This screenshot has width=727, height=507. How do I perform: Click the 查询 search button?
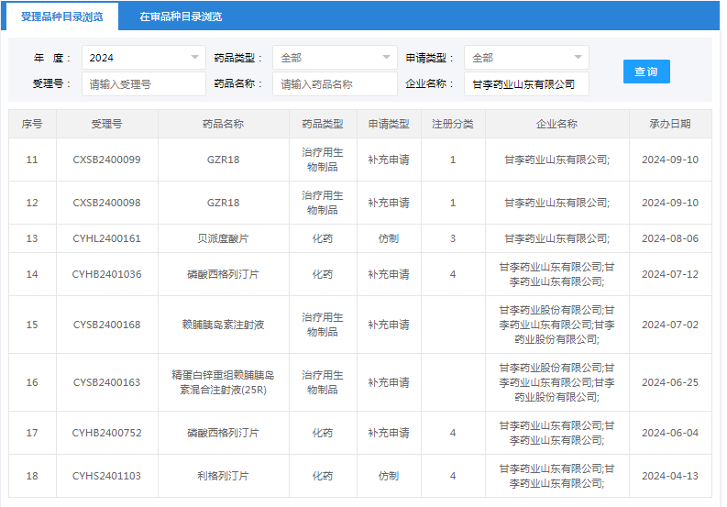tap(646, 72)
